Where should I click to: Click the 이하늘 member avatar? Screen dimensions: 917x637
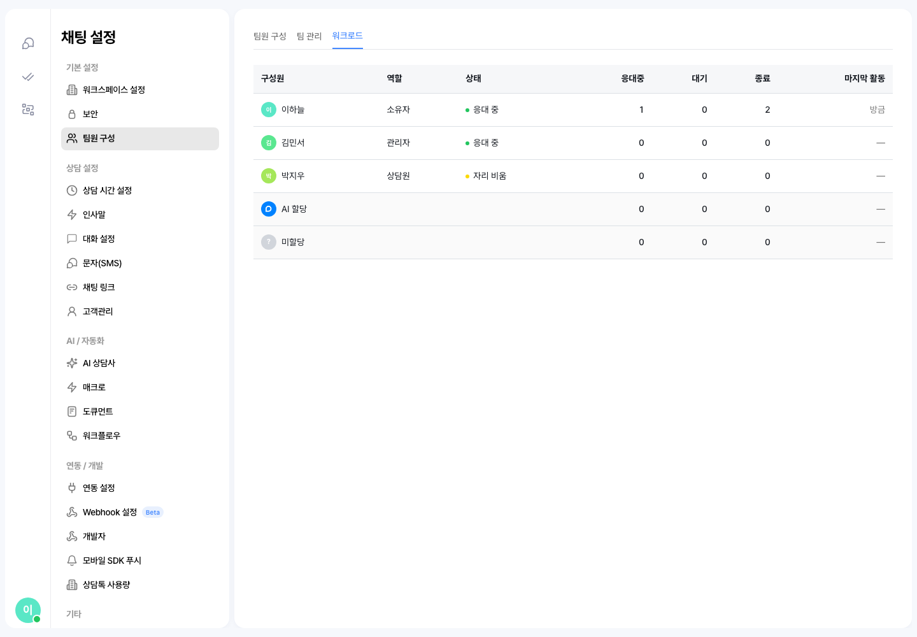coord(269,110)
